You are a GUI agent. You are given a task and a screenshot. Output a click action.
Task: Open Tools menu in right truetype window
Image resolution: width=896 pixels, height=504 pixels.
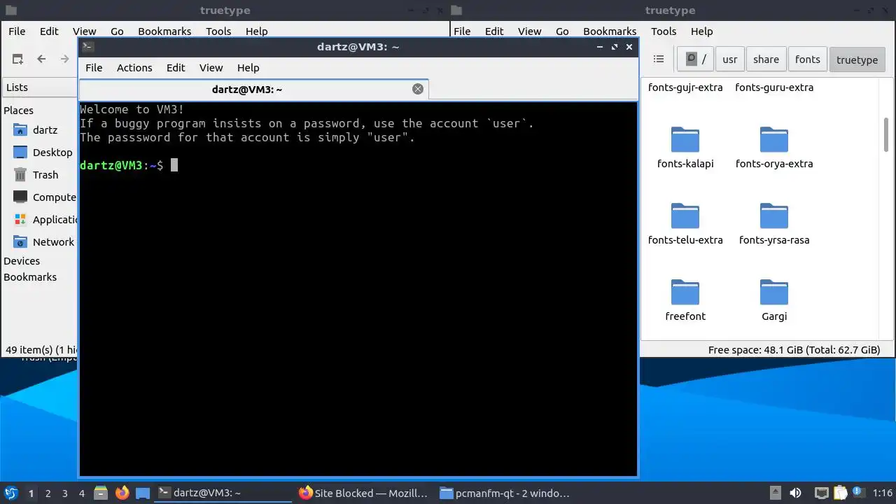pos(664,31)
